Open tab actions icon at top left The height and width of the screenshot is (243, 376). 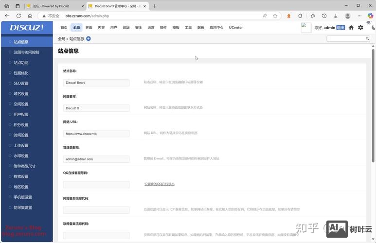(18, 6)
